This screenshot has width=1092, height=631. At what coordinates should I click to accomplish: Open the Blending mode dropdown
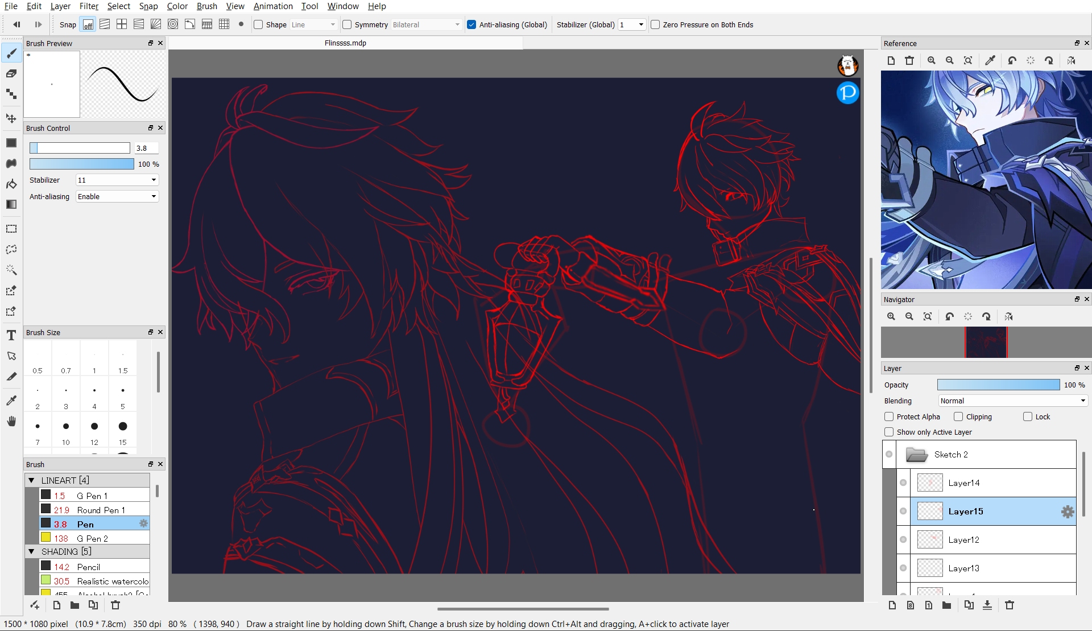coord(1013,401)
